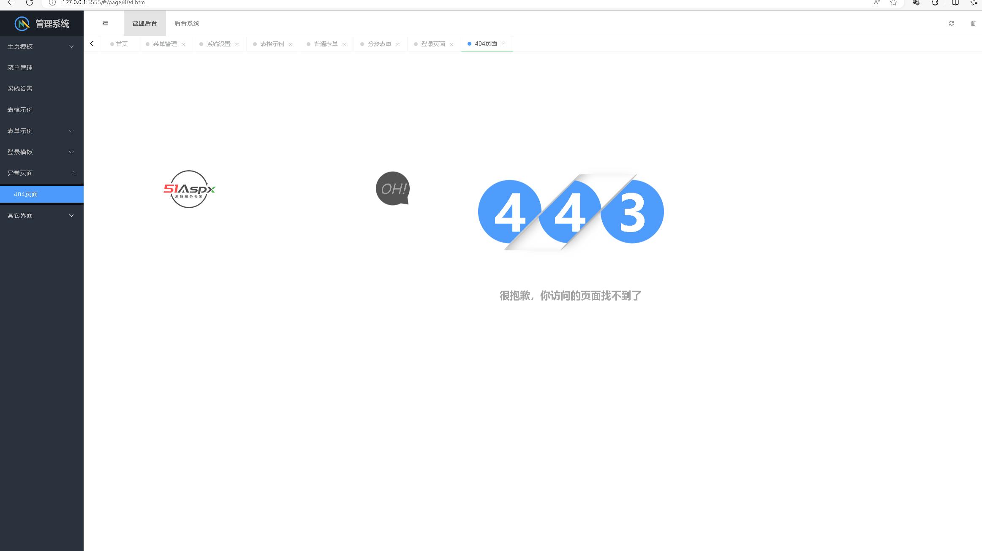
Task: Select the active 404页面 page tab
Action: click(486, 43)
